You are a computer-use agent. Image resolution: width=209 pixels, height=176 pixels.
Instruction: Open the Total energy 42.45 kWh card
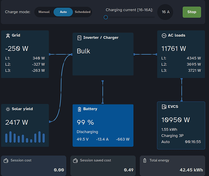(x=172, y=166)
